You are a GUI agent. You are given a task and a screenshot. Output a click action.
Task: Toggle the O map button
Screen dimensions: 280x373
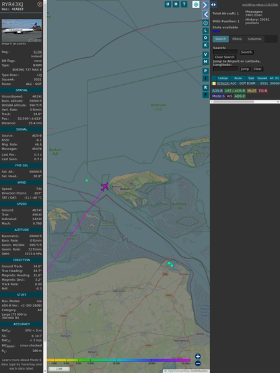(x=205, y=38)
